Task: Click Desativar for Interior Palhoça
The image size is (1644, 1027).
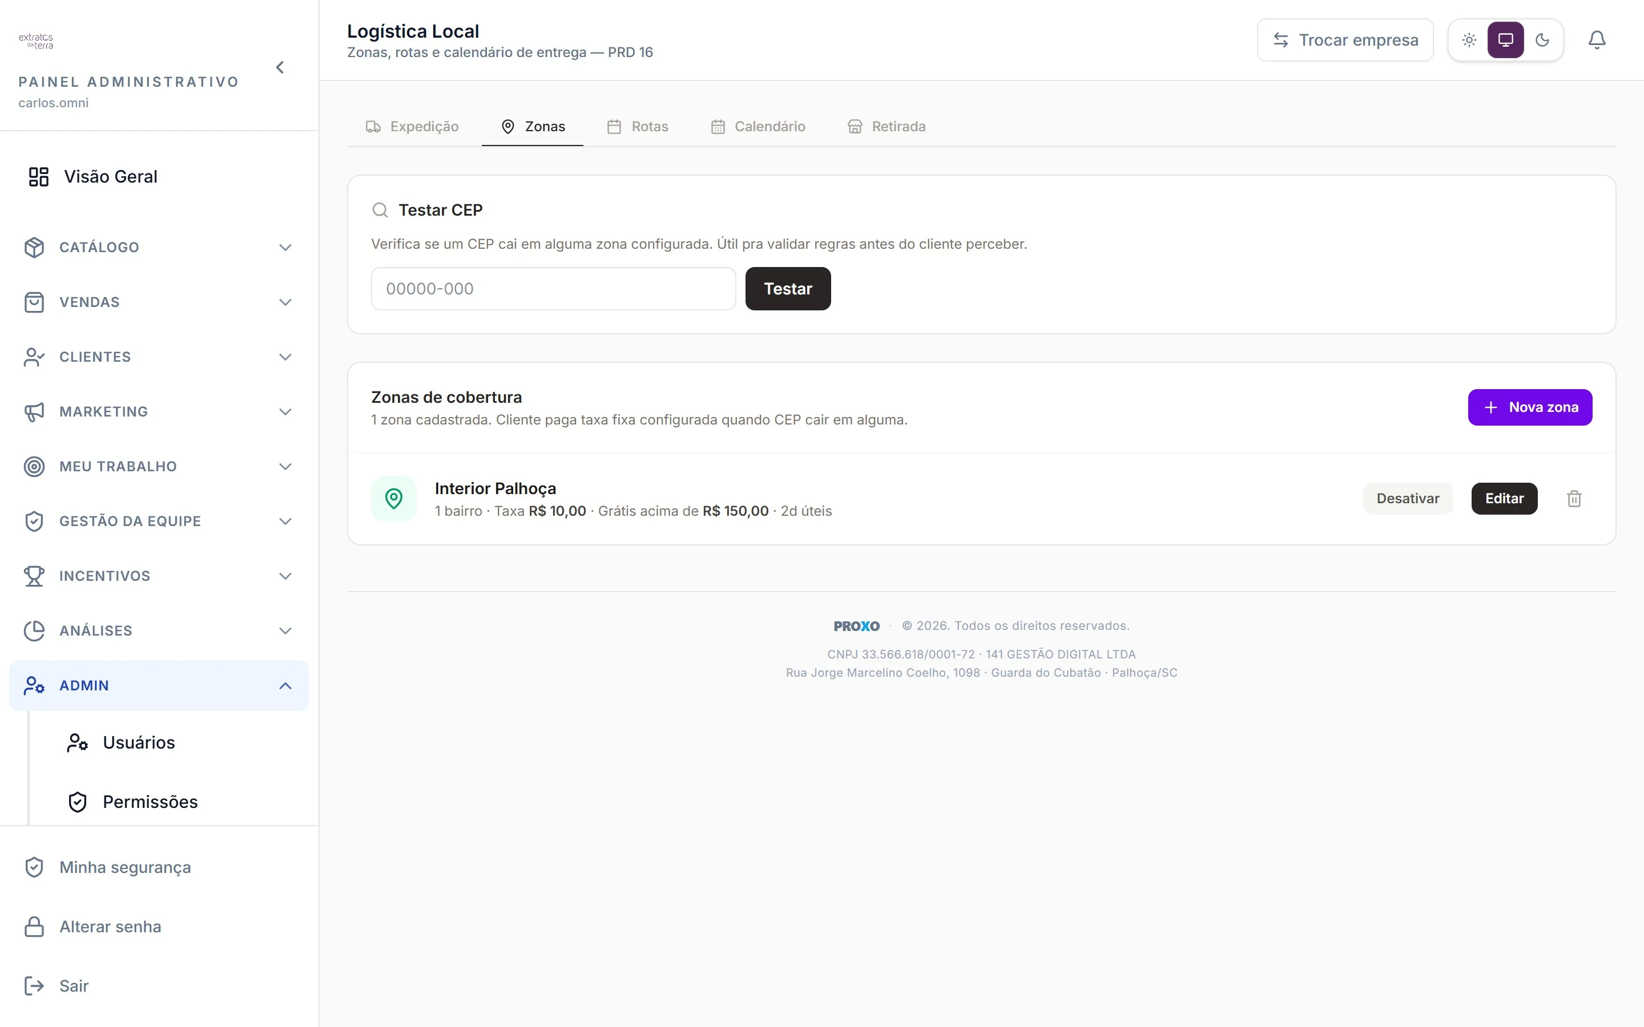Action: (x=1408, y=499)
